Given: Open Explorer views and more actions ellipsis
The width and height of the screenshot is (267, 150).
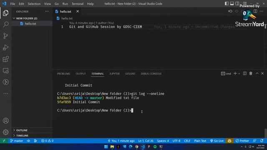Looking at the screenshot, I should pos(47,11).
